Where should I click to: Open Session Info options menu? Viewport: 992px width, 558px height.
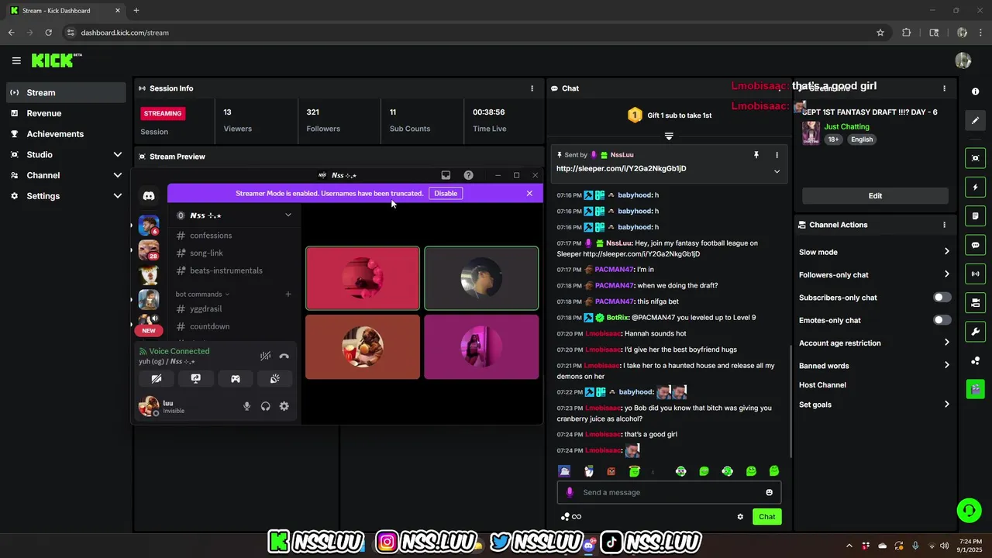tap(532, 88)
